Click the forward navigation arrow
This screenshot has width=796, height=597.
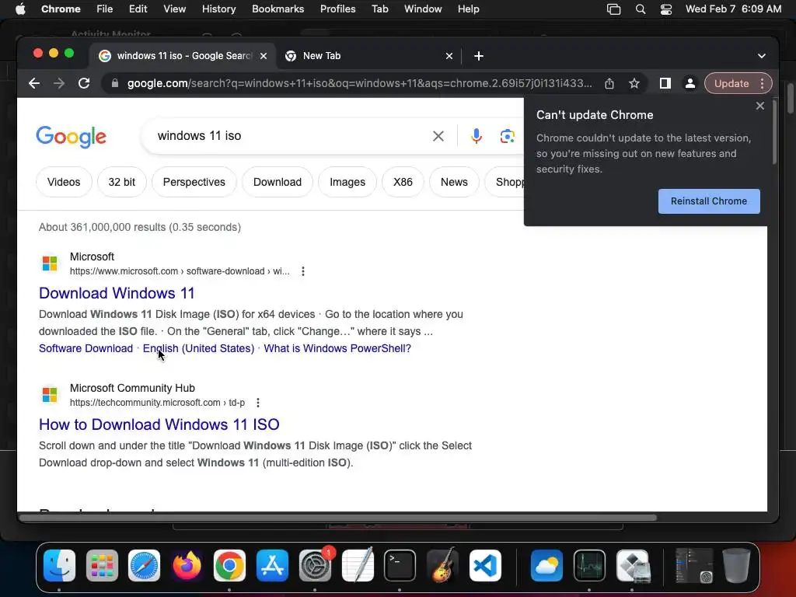pyautogui.click(x=59, y=83)
